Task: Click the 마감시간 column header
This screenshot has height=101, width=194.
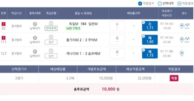Action: (17, 13)
